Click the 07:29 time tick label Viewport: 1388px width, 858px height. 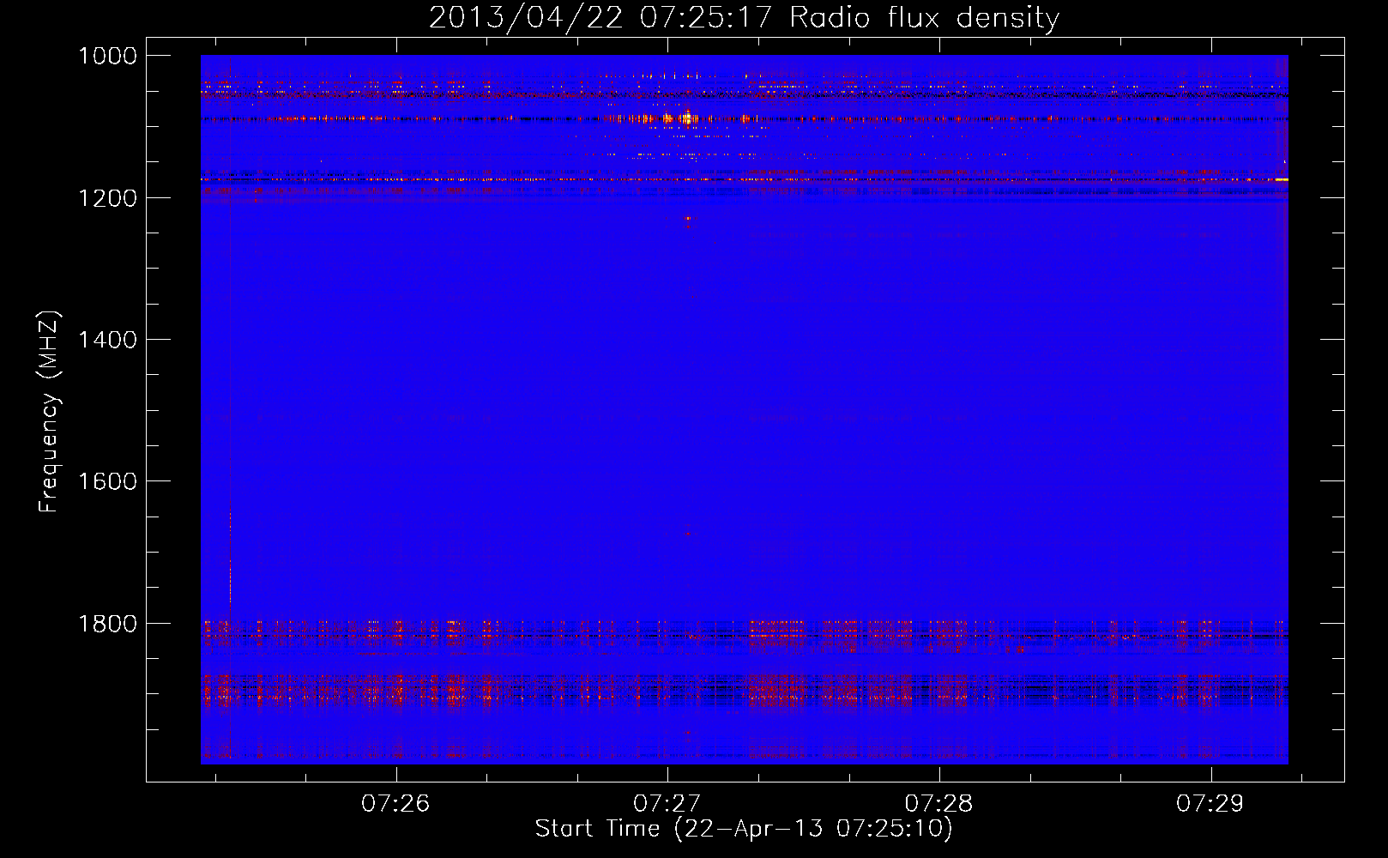pos(1210,804)
